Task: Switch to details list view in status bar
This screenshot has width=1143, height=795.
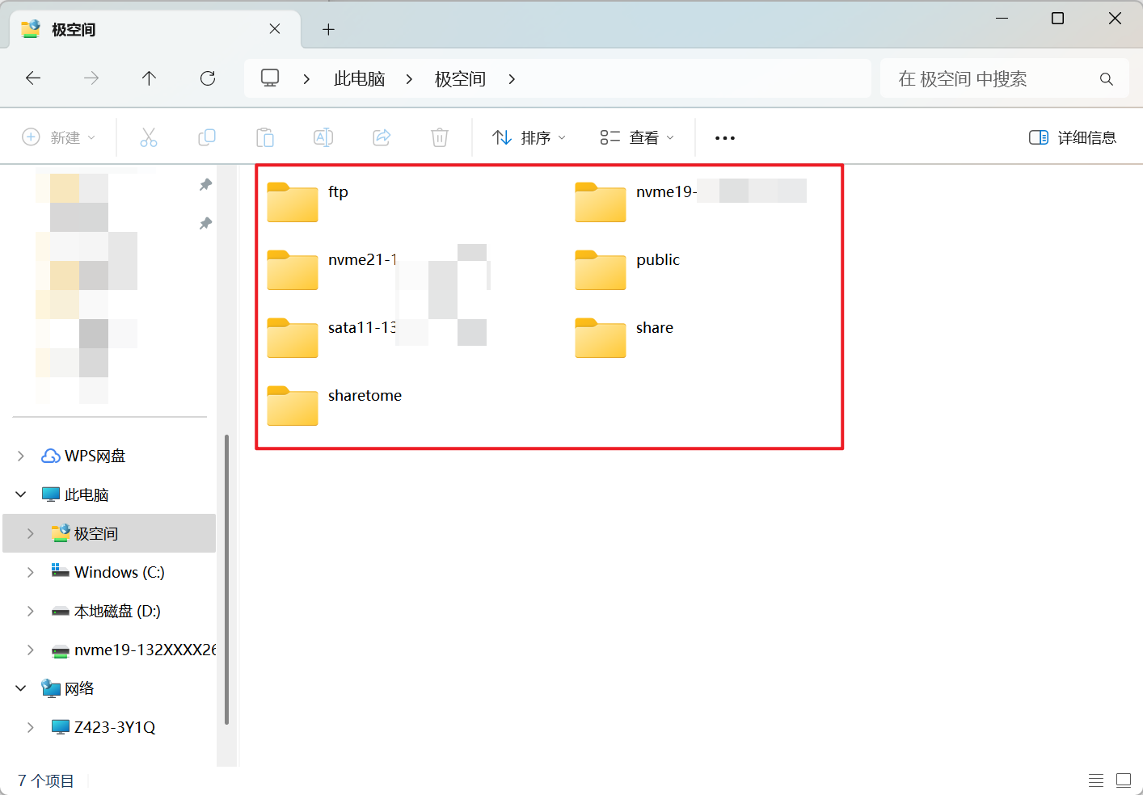Action: click(1096, 780)
